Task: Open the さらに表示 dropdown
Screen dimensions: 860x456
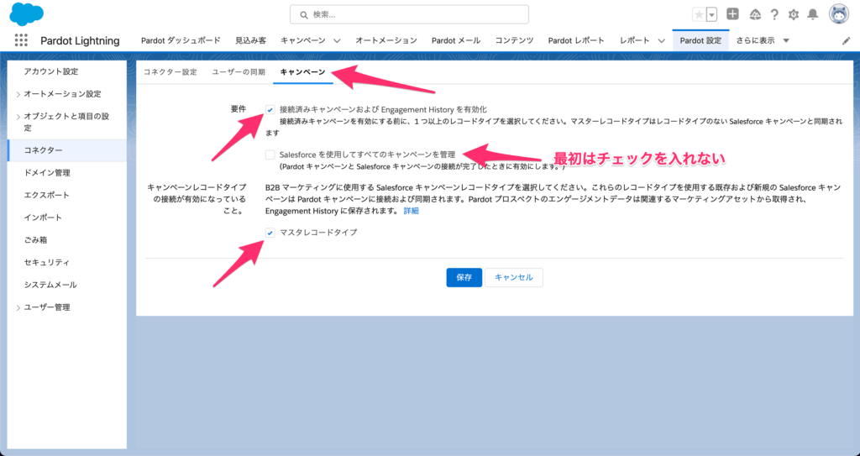Action: (763, 40)
